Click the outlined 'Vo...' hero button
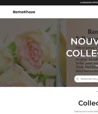This screenshot has width=98, height=114. [x=91, y=66]
